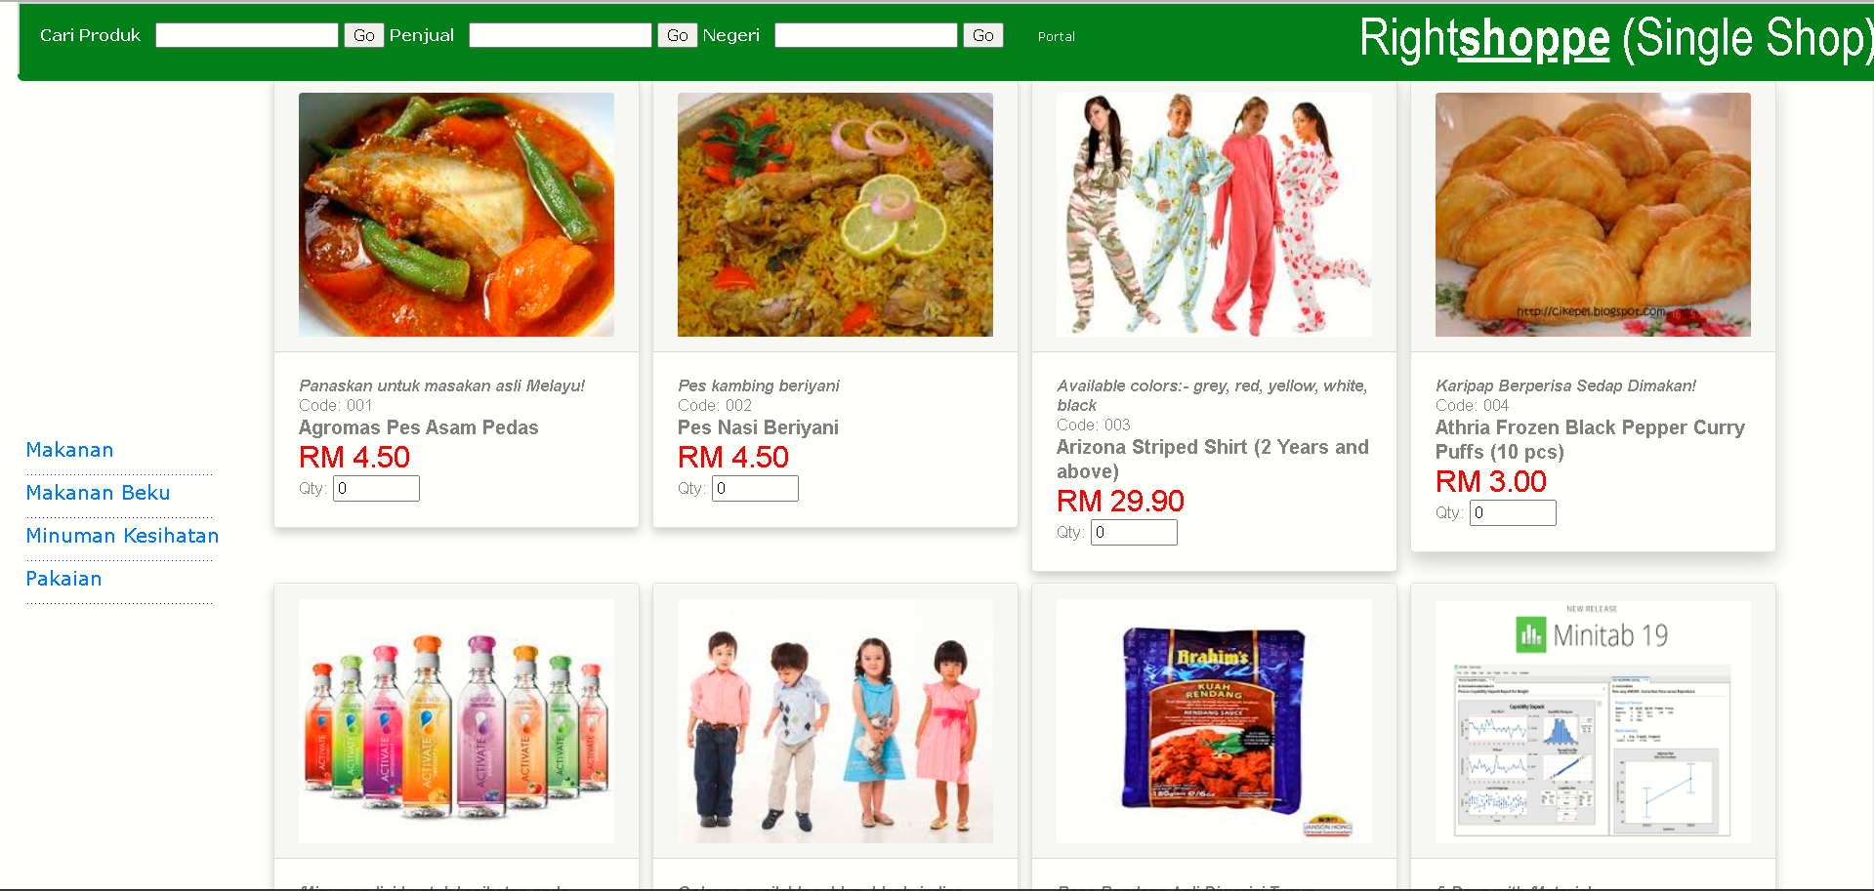Focus the Penjual search input
Screen dimensions: 1874x891
(561, 35)
